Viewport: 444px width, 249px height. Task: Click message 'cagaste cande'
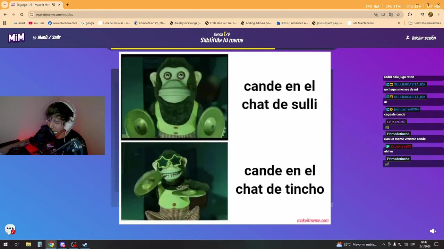[x=394, y=114]
